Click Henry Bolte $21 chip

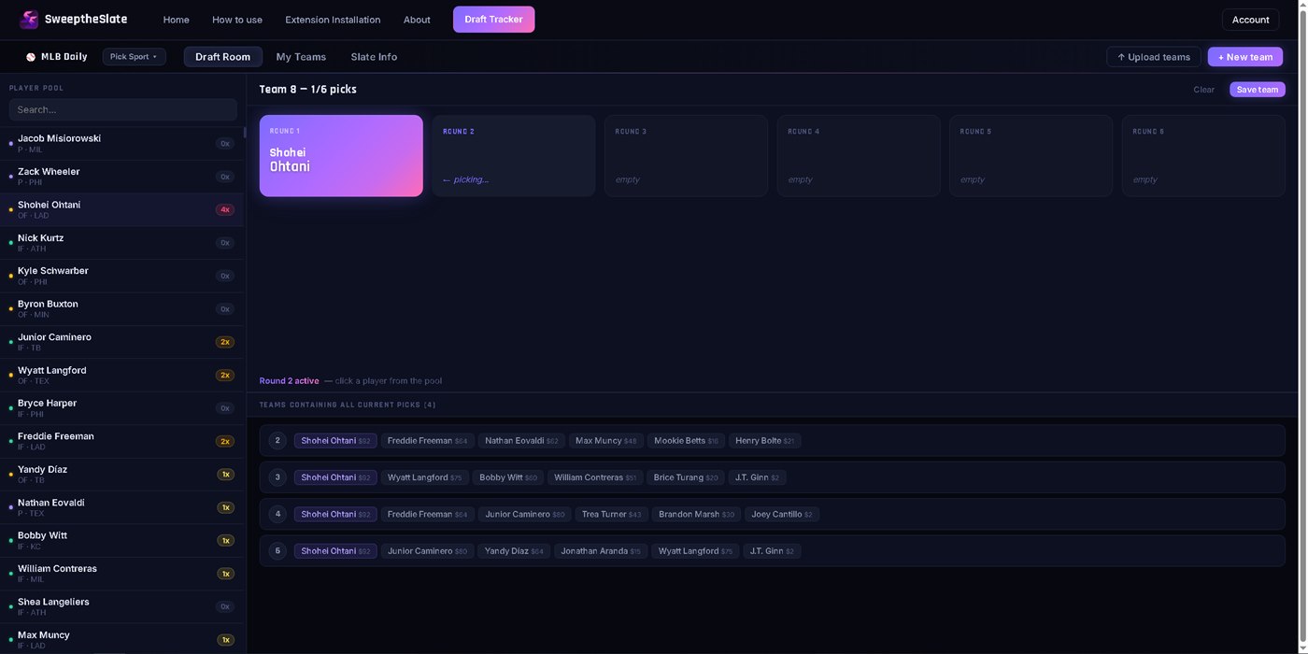[764, 441]
